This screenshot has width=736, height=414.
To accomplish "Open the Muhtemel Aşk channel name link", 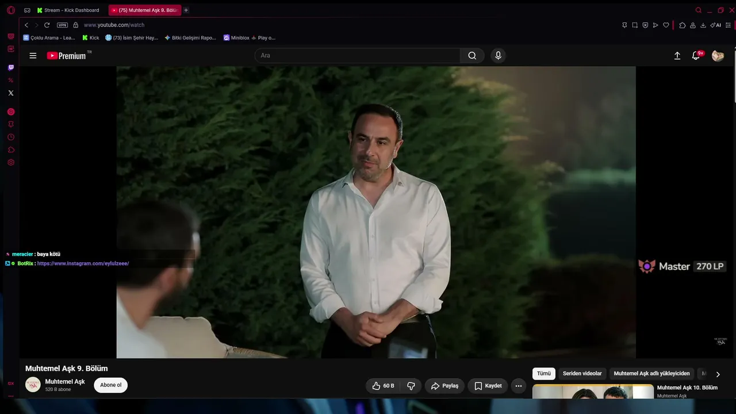I will pyautogui.click(x=65, y=382).
